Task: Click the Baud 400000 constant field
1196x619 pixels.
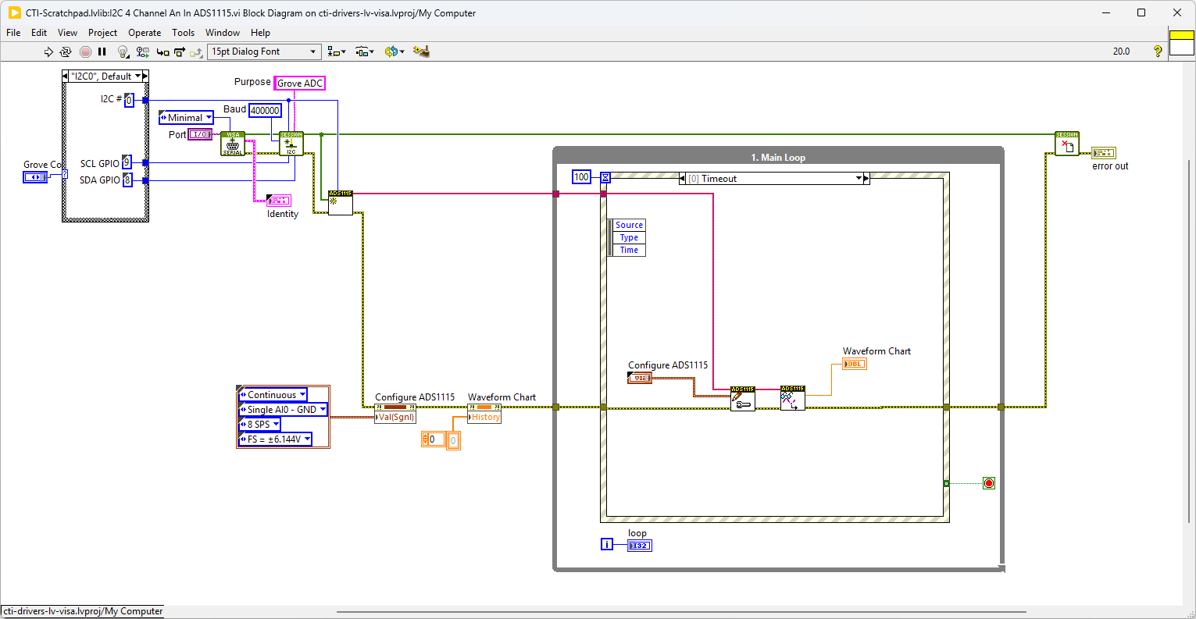Action: pos(265,111)
